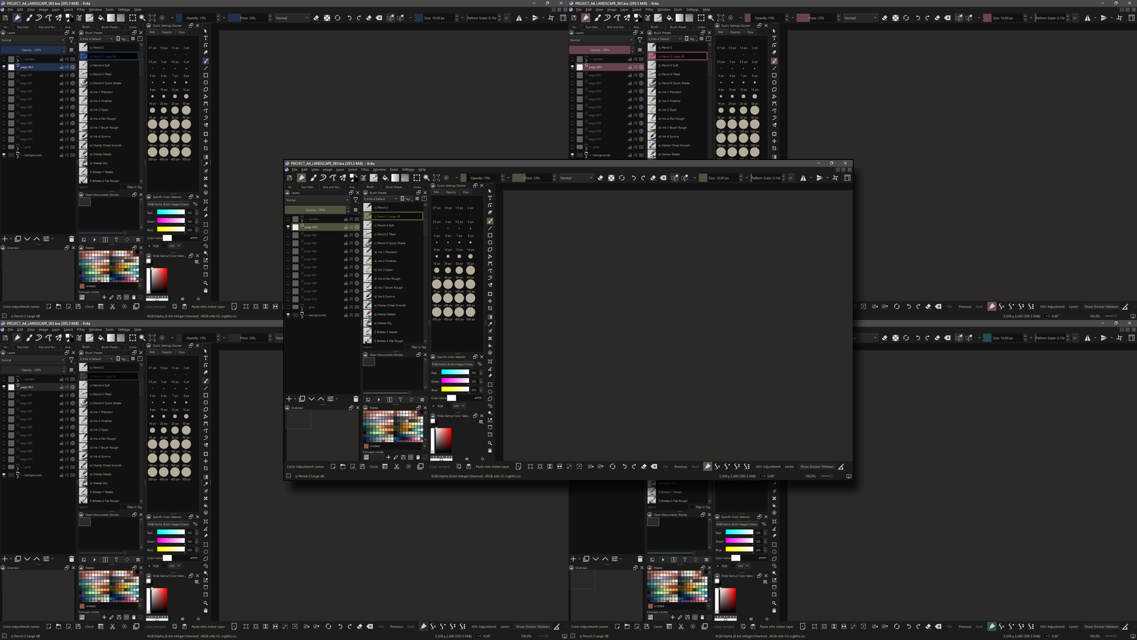Click the Color Adjustment curves button in the front window

click(x=305, y=466)
